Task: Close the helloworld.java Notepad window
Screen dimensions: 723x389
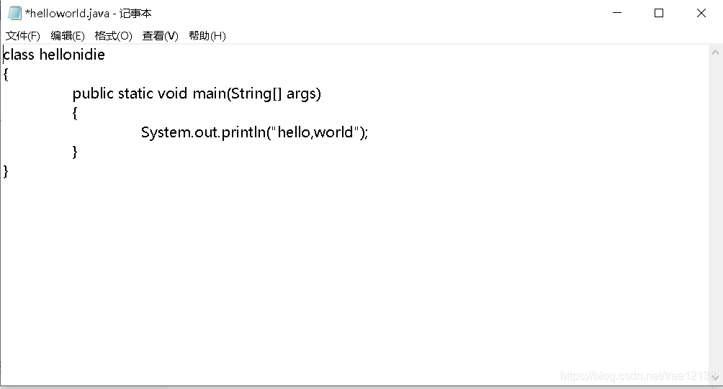Action: (701, 13)
